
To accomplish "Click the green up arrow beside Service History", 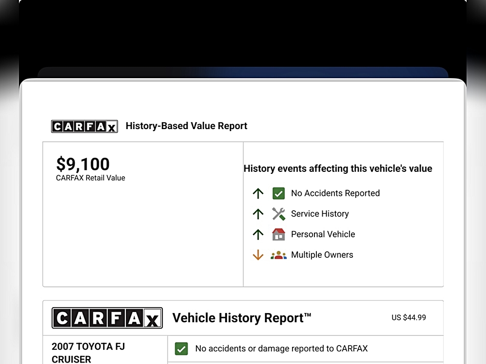I will (x=258, y=214).
